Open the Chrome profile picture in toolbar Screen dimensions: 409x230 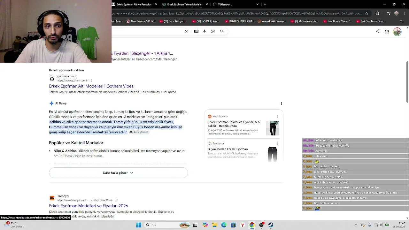click(x=397, y=13)
